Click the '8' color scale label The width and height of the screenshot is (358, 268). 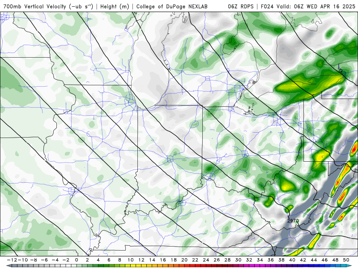(119, 260)
